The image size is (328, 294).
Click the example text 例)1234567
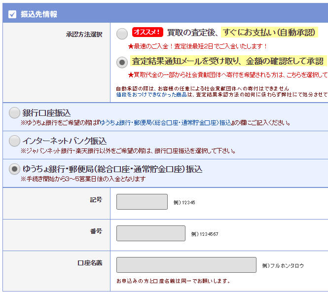(x=205, y=234)
